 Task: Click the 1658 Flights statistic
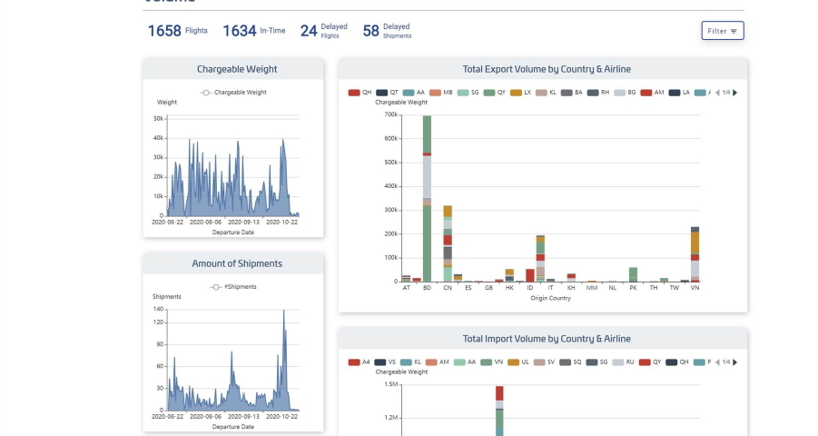coord(177,31)
